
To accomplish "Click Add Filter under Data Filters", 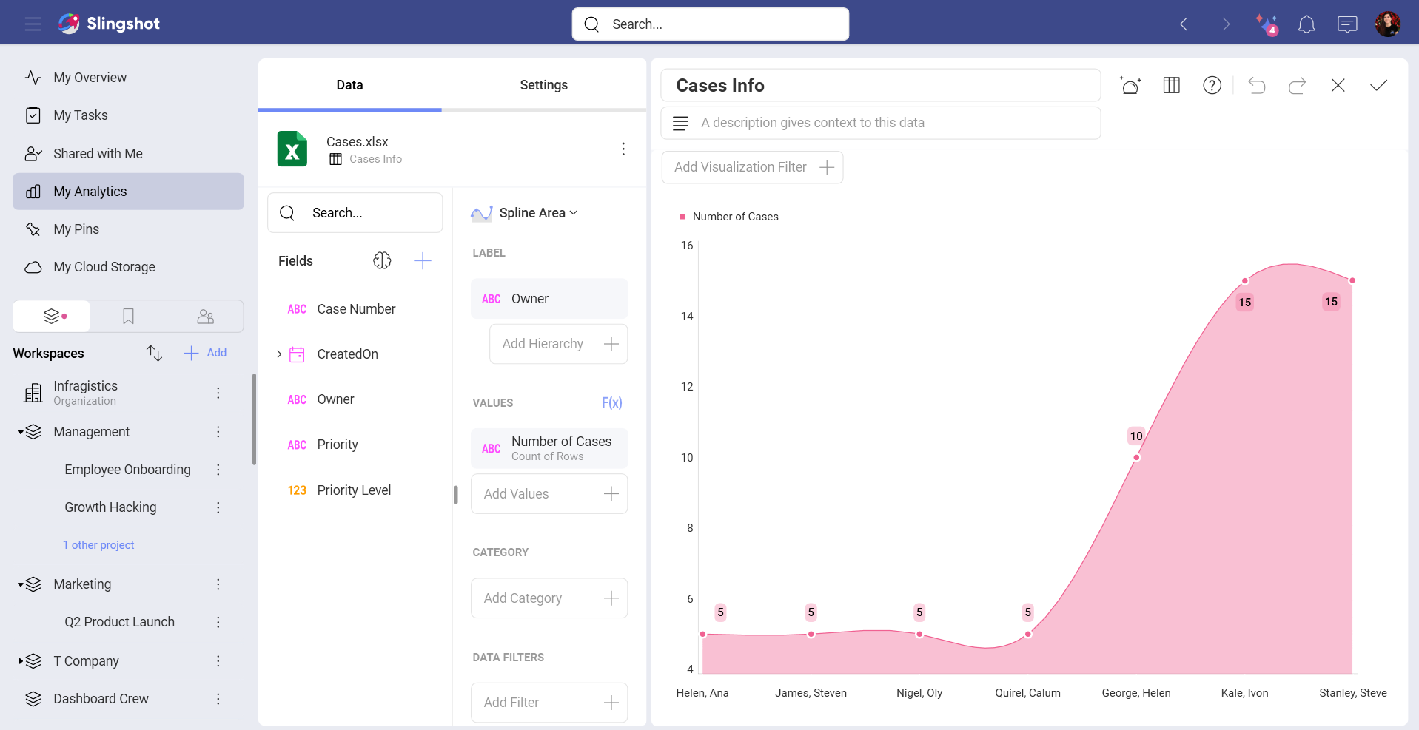I will click(x=549, y=703).
